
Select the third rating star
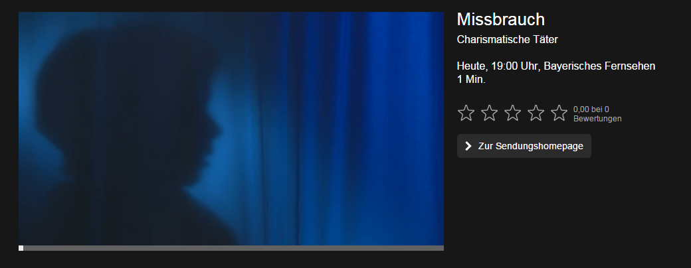pos(512,113)
